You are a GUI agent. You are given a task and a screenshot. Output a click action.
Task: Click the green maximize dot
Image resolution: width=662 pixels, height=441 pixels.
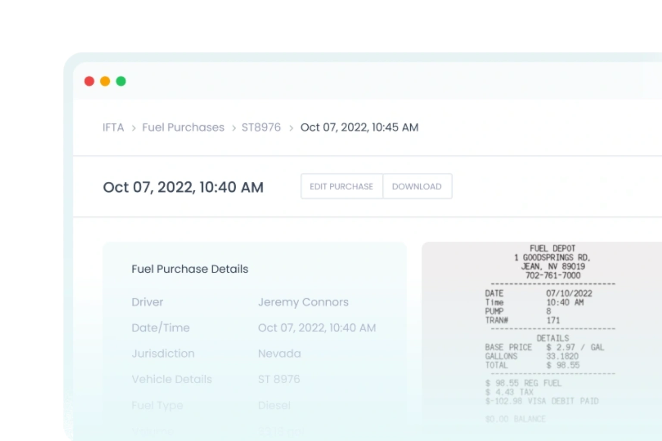tap(121, 81)
